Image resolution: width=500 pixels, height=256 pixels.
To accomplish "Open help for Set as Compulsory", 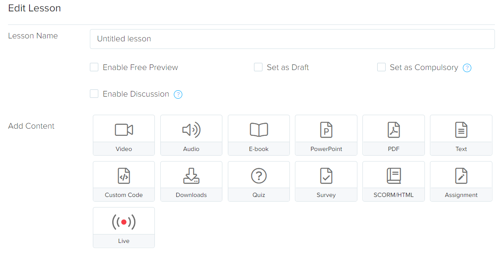I will click(467, 67).
